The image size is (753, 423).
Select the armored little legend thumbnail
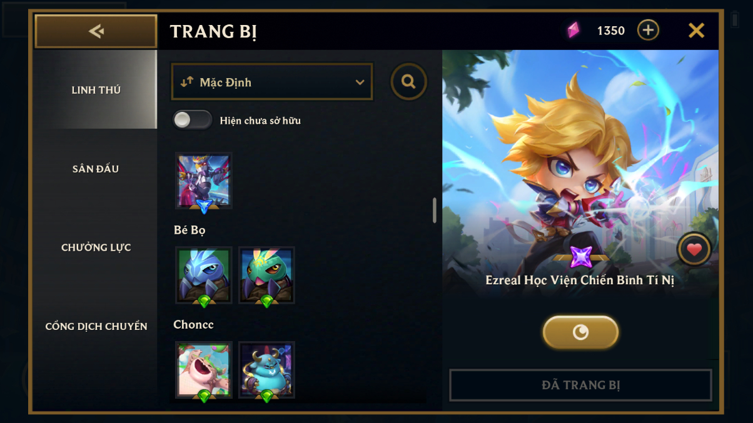pos(204,181)
